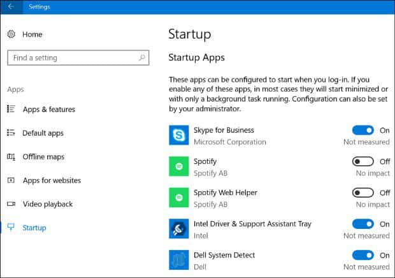Click the Startup Apps heading
Viewport: 395px width, 278px height.
click(196, 57)
